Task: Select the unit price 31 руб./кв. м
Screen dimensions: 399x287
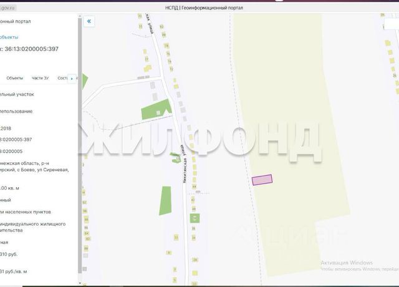Action: click(13, 272)
